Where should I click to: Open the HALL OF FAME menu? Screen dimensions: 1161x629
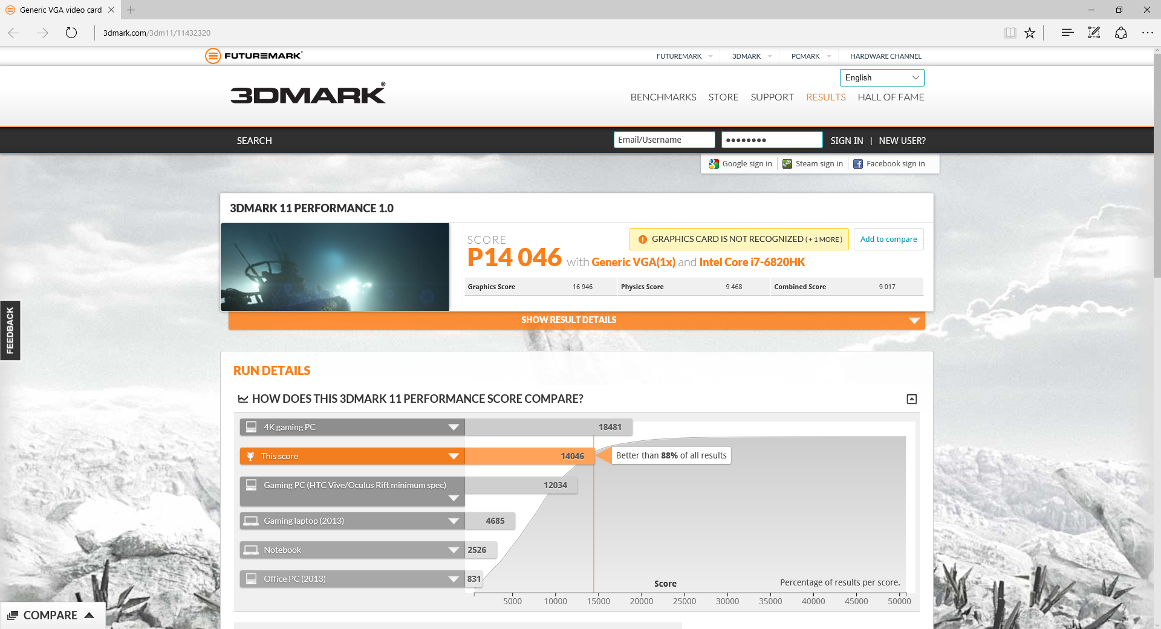point(891,97)
